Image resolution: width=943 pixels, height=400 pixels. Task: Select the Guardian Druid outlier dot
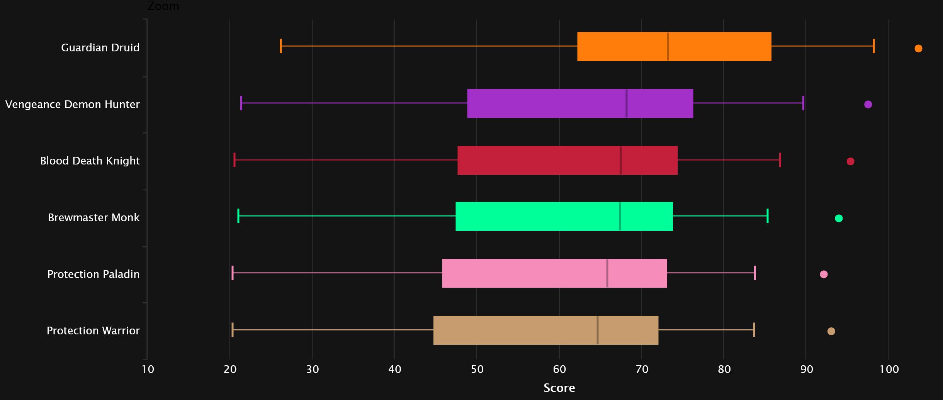point(918,49)
